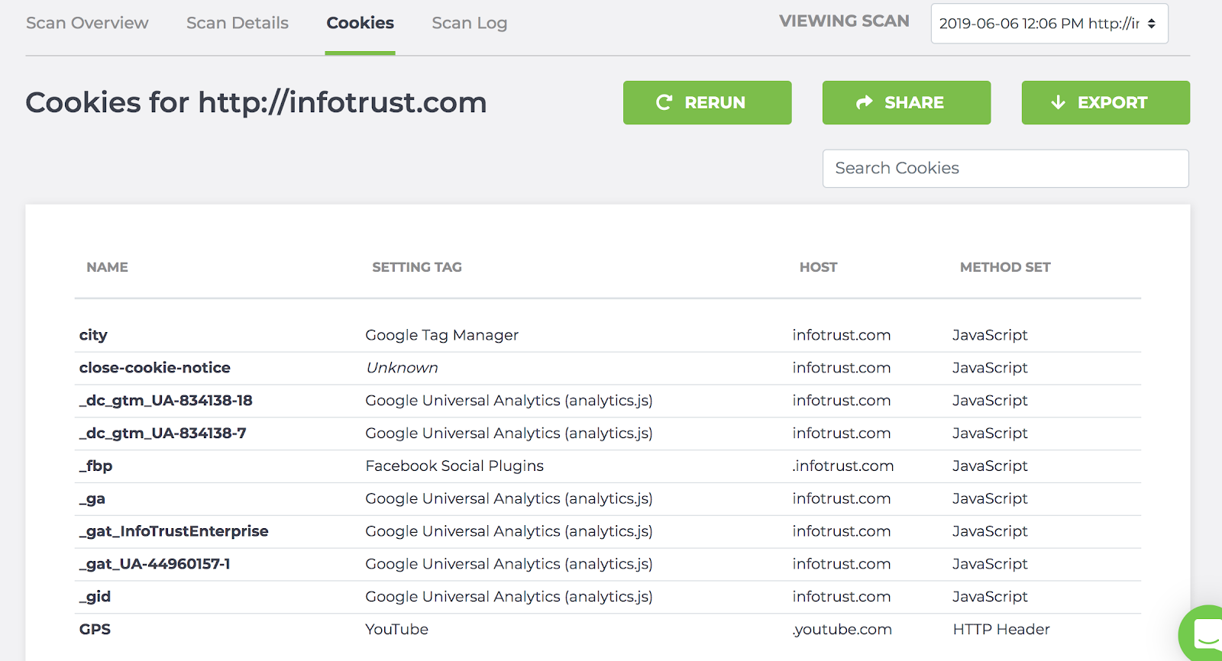Image resolution: width=1222 pixels, height=661 pixels.
Task: Sort by the NAME column header
Action: [108, 267]
